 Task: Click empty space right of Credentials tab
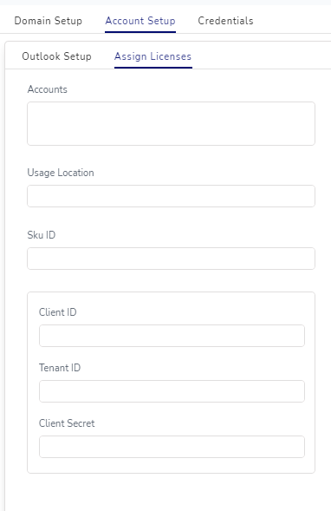point(293,21)
